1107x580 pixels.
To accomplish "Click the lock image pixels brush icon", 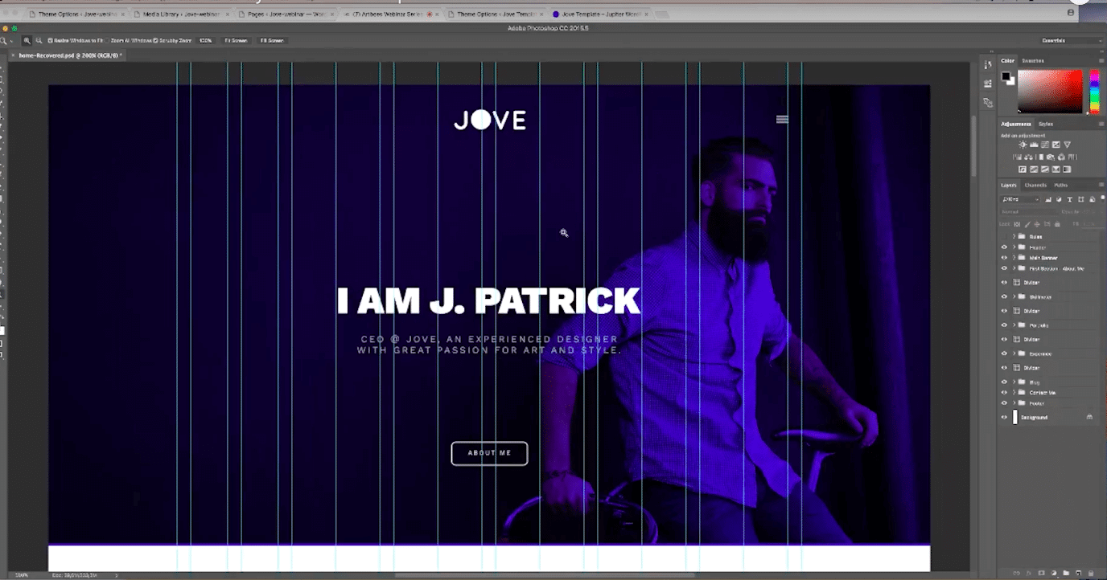I will pyautogui.click(x=1027, y=224).
